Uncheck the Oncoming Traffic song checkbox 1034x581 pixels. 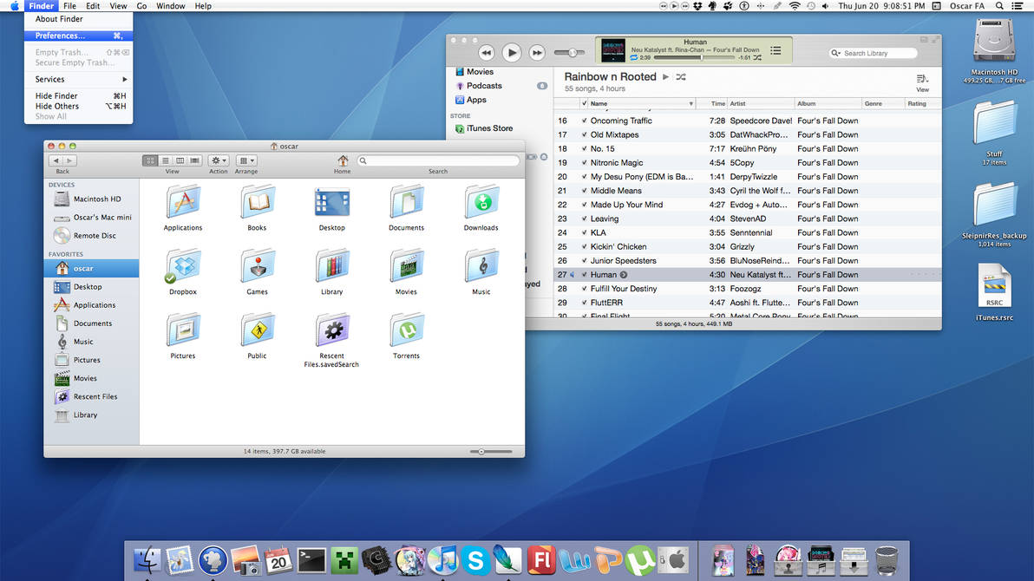[584, 121]
